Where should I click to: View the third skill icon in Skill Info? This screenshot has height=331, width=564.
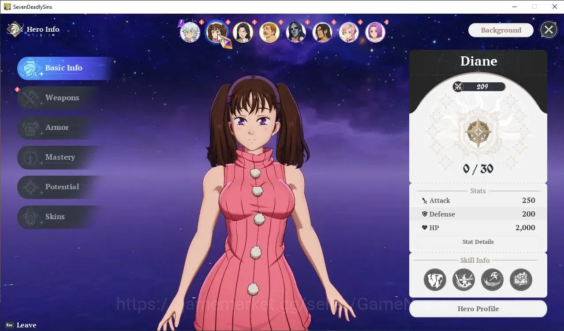click(x=493, y=280)
